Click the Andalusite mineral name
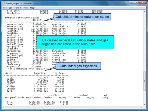 [59, 29]
